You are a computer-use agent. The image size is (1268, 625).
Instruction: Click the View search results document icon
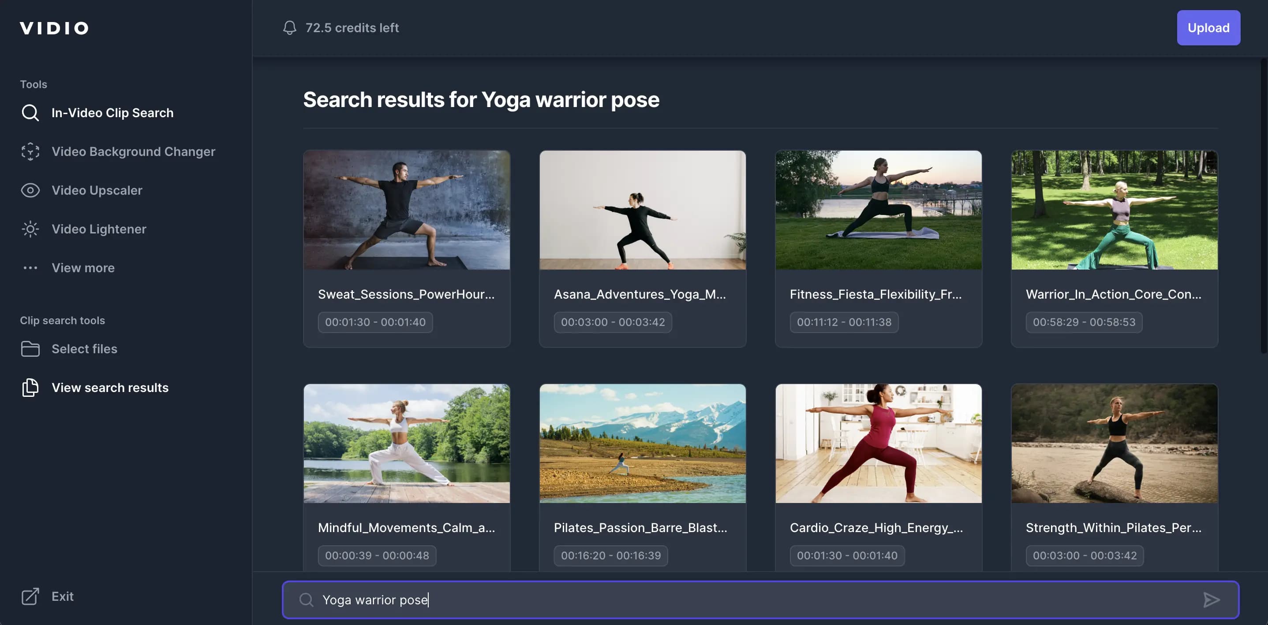click(x=30, y=388)
